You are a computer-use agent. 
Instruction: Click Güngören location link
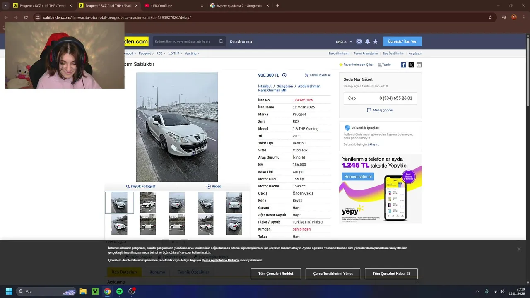coord(284,86)
